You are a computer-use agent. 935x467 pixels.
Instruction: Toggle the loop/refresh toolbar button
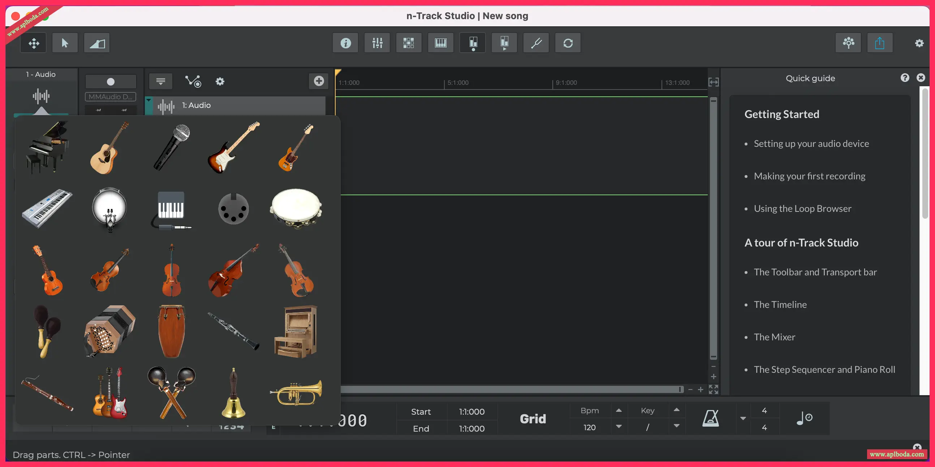[568, 43]
